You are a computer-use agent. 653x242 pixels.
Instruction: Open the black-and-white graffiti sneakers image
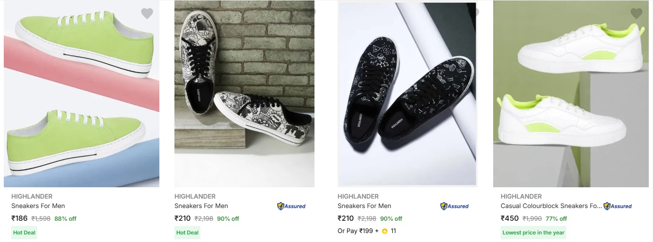point(244,94)
